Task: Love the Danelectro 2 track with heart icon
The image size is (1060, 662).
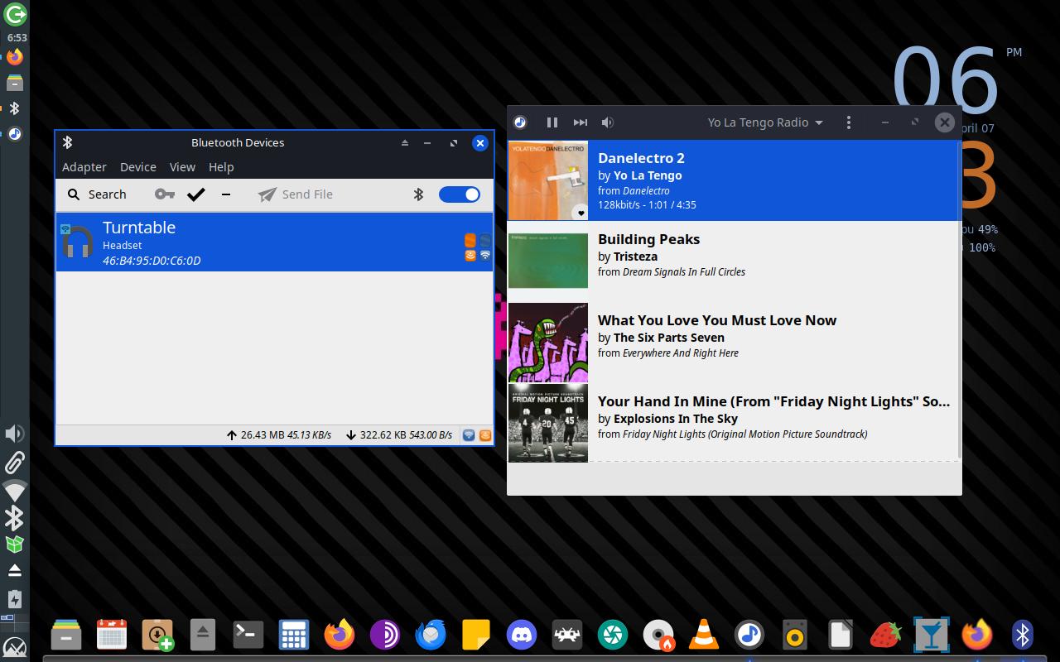Action: (x=581, y=213)
